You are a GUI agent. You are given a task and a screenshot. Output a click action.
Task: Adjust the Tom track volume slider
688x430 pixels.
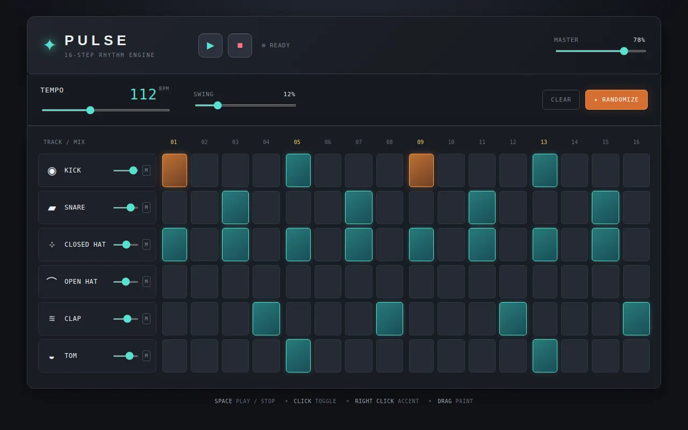coord(126,356)
